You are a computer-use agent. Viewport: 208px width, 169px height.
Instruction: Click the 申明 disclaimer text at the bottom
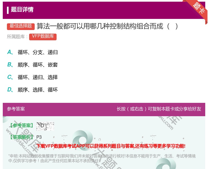[102, 158]
